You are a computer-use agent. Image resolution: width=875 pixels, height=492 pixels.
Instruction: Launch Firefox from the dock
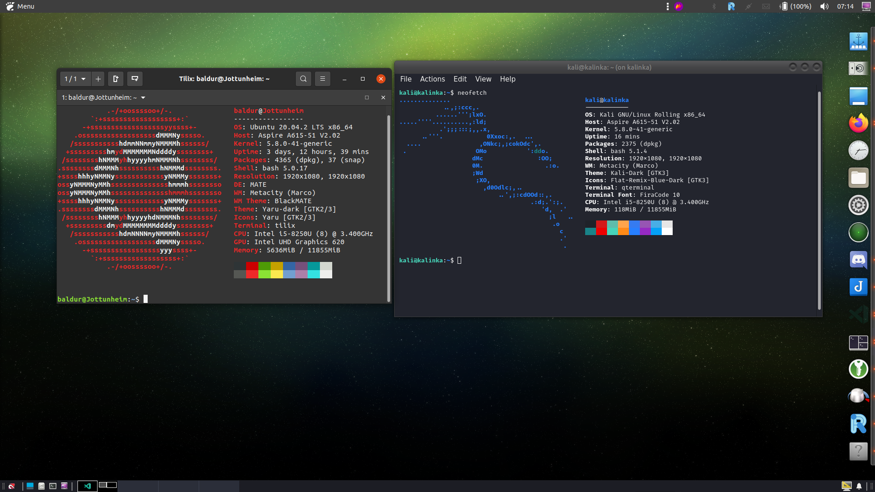point(858,123)
